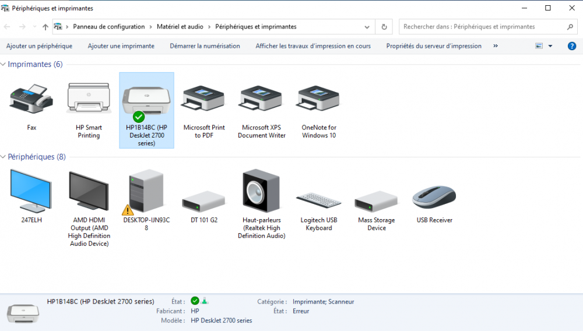Image resolution: width=583 pixels, height=331 pixels.
Task: Show more toolbar commands chevron
Action: coord(496,46)
